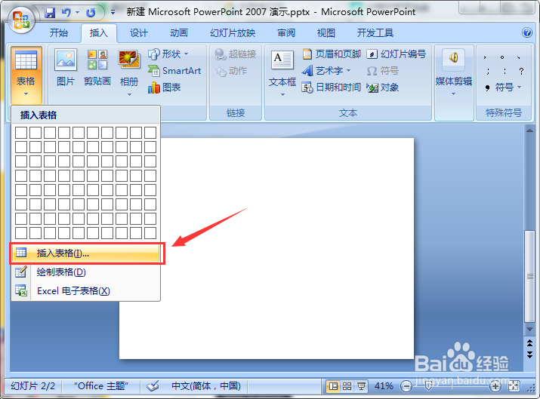Expand the 媒体剪辑 dropdown arrow
The height and width of the screenshot is (399, 540).
coord(454,94)
